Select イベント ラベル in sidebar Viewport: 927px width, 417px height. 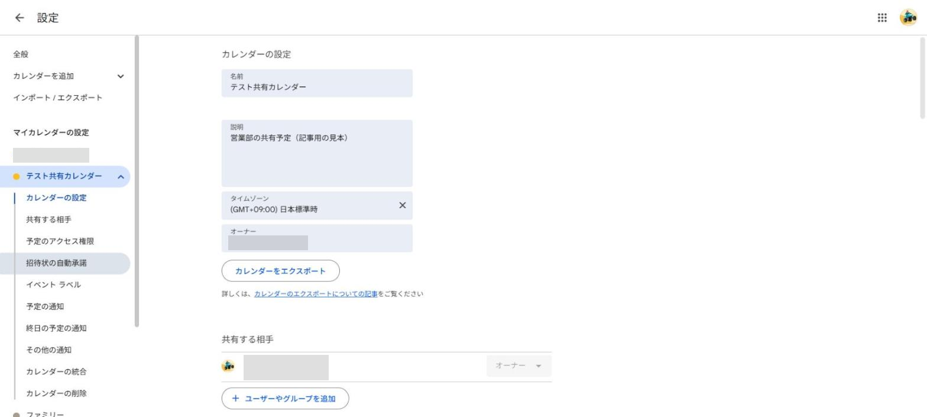click(53, 285)
